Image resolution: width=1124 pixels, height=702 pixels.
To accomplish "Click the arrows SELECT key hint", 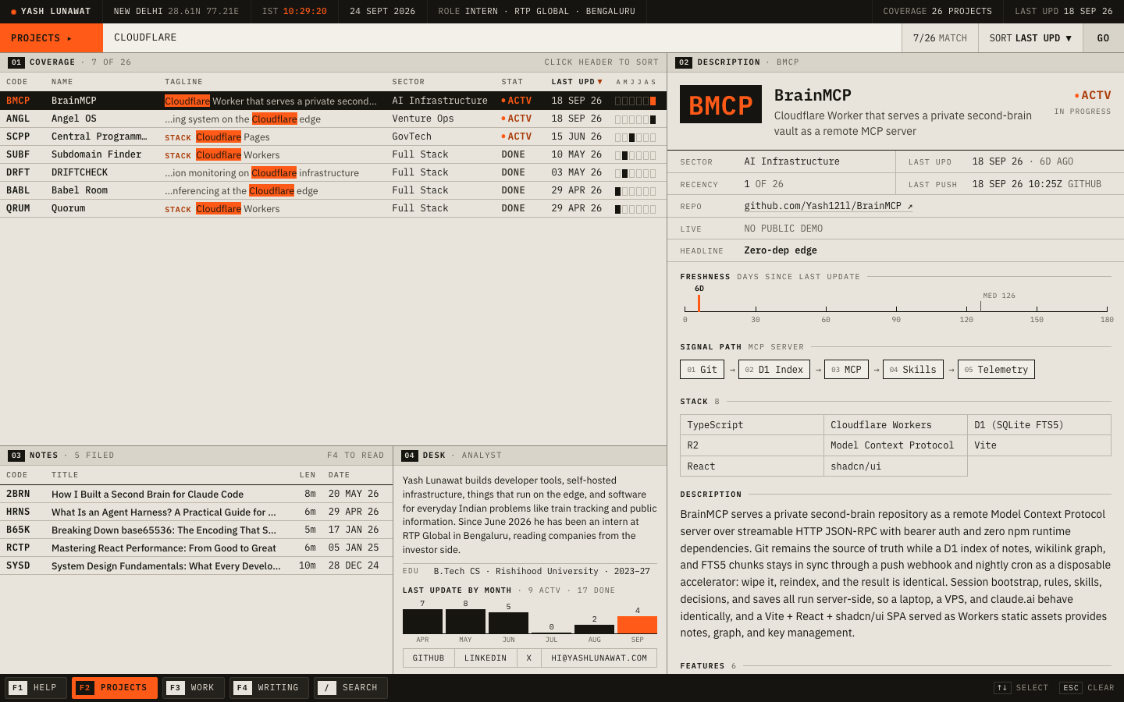I will [1021, 688].
